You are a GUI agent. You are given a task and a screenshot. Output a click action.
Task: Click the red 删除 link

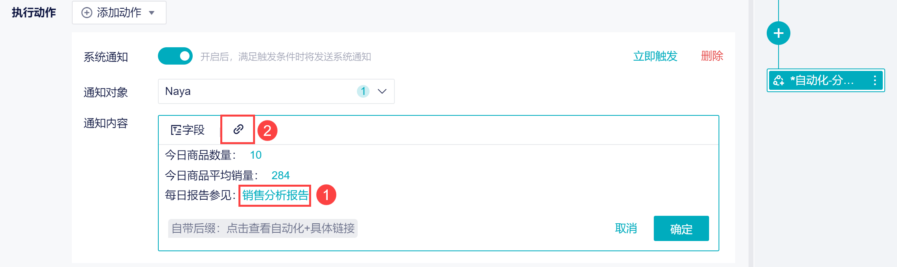712,56
